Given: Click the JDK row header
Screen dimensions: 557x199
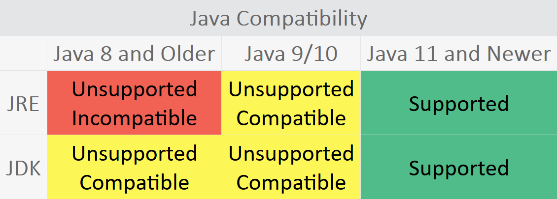Looking at the screenshot, I should click(x=23, y=168).
